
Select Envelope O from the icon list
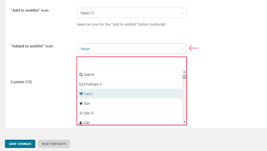click(x=93, y=84)
